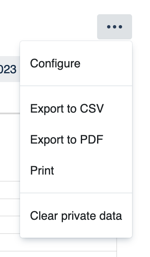Export the report as a PDF document

tap(76, 139)
